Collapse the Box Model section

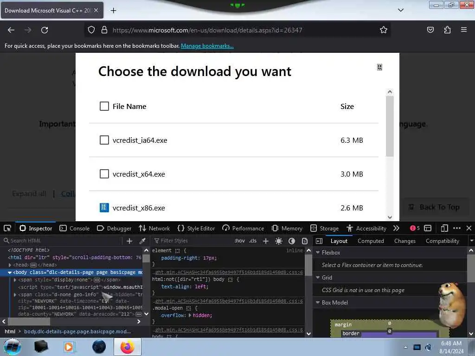(317, 302)
